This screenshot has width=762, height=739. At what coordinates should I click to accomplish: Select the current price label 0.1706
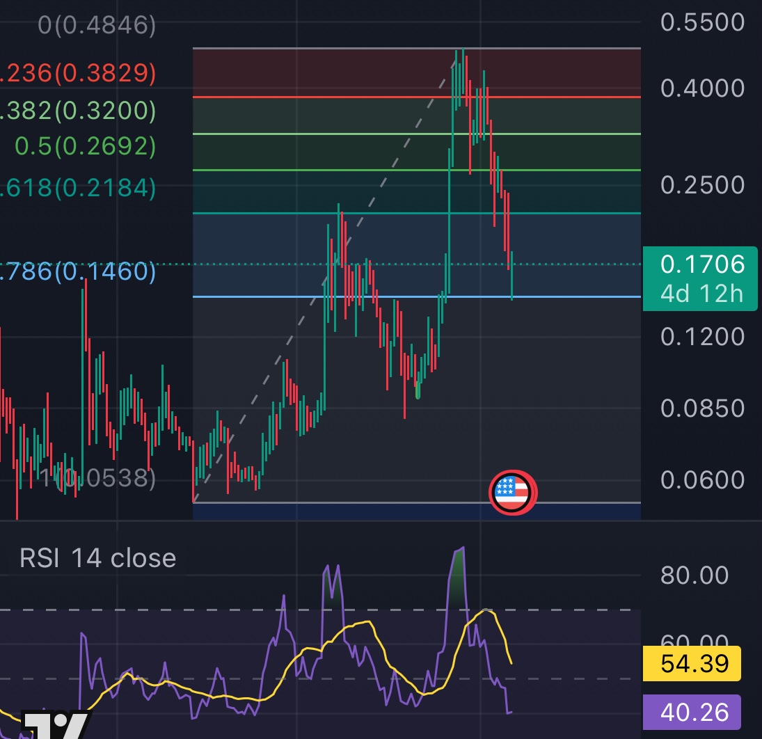pos(701,264)
